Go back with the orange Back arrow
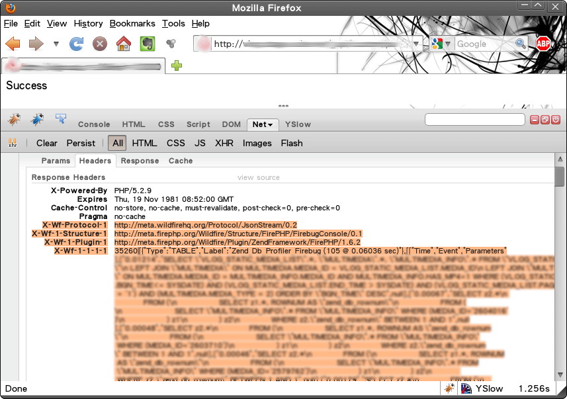567x399 pixels. point(13,44)
